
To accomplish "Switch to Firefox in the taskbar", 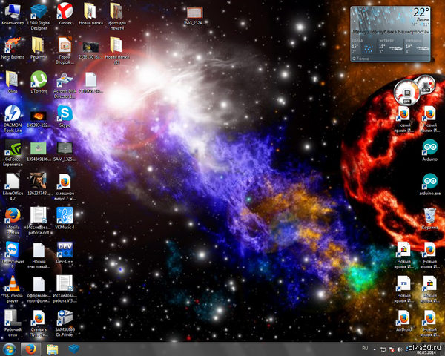I will [x=31, y=348].
